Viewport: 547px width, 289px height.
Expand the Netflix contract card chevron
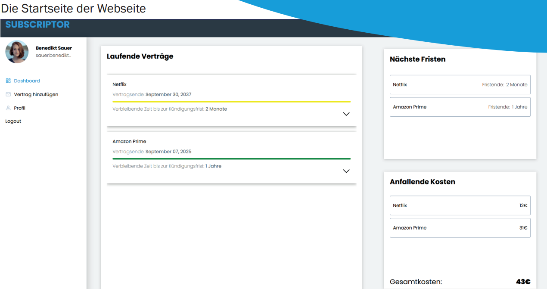point(346,114)
